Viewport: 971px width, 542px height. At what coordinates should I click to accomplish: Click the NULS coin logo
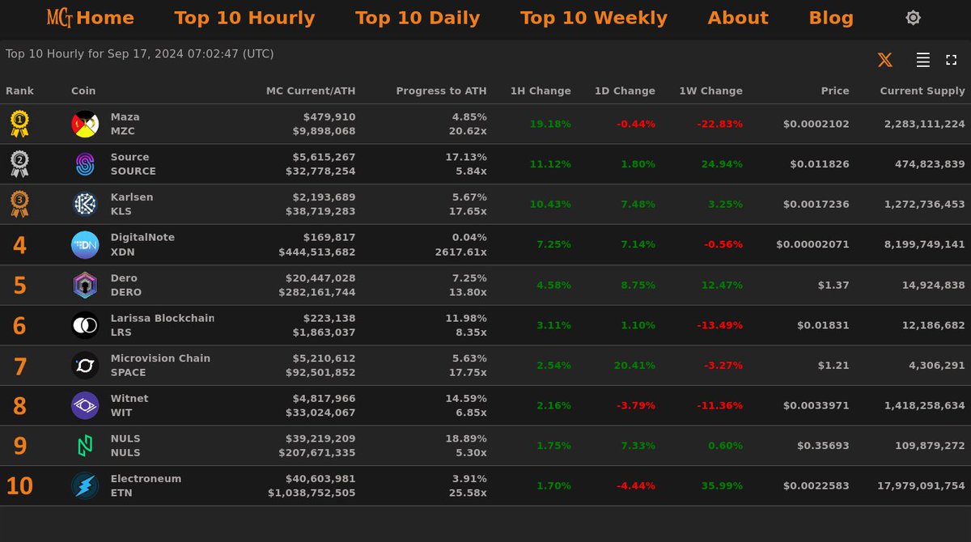pos(85,446)
